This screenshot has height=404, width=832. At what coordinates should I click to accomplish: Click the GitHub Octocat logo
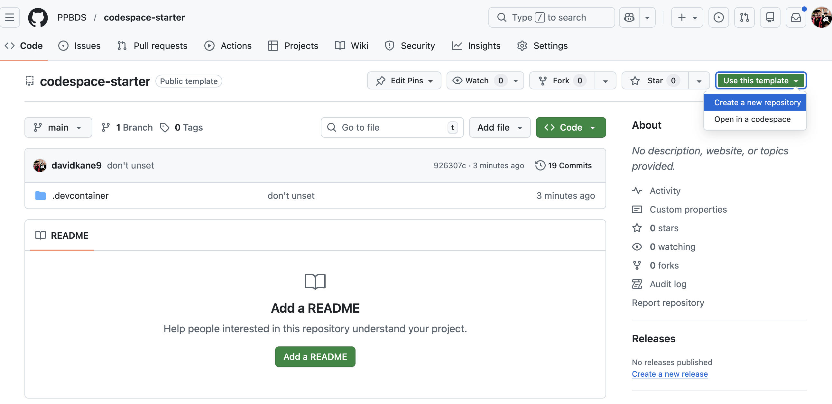38,17
